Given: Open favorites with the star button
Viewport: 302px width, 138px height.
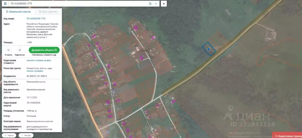Looking at the screenshot, I should (164, 4).
